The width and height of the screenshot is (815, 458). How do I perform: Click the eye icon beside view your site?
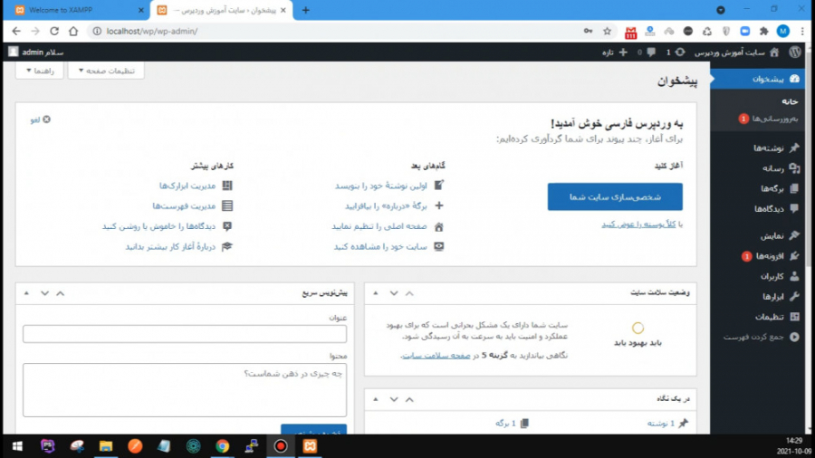click(x=439, y=247)
